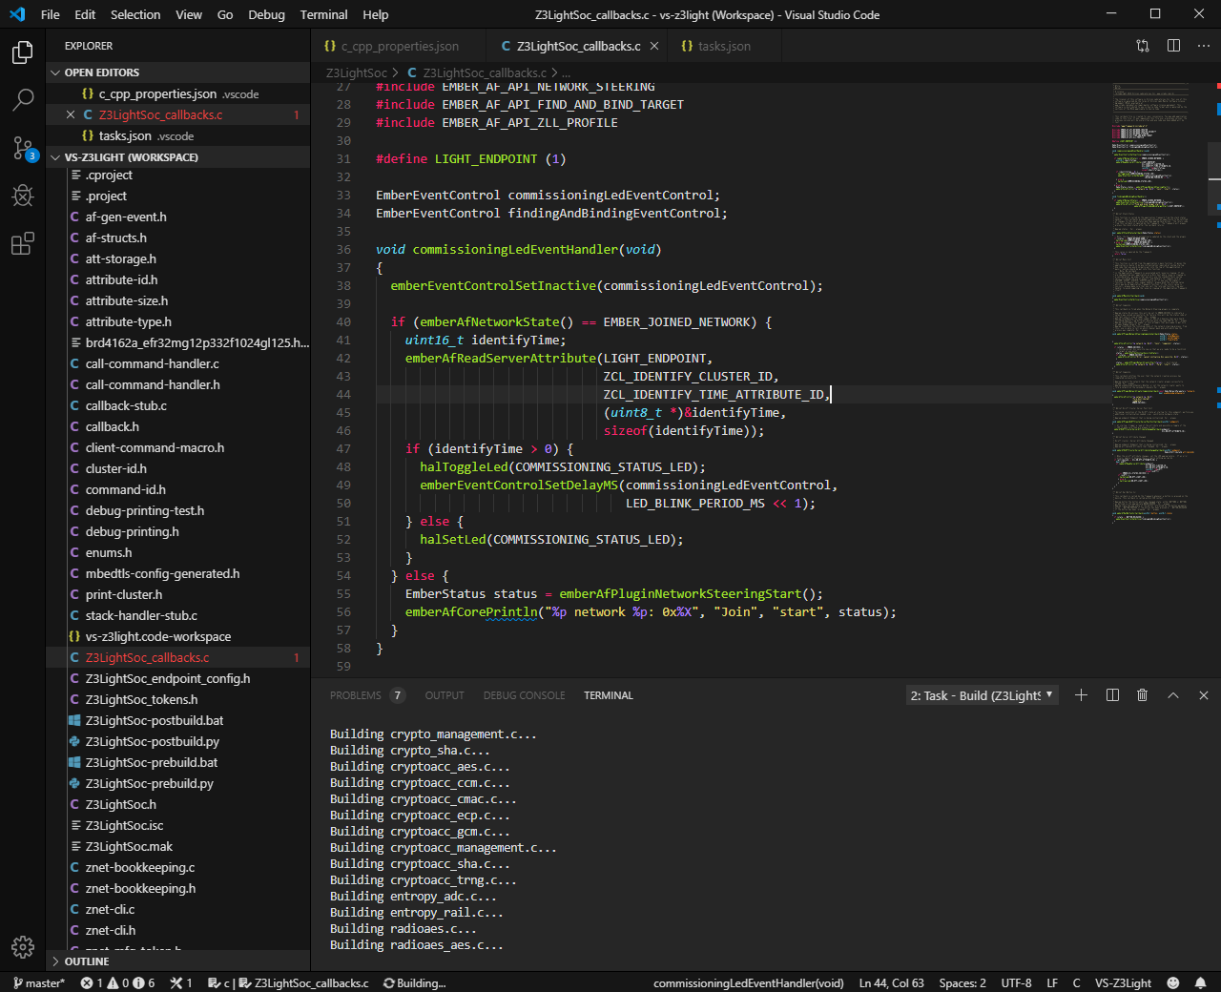Click the VS Code logo icon
Viewport: 1221px width, 992px height.
pos(16,14)
